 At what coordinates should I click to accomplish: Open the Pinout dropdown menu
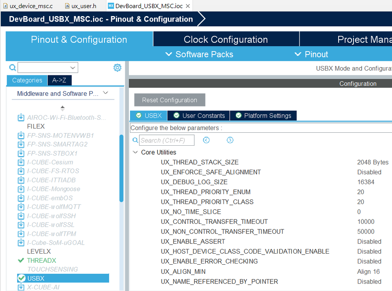[x=311, y=54]
